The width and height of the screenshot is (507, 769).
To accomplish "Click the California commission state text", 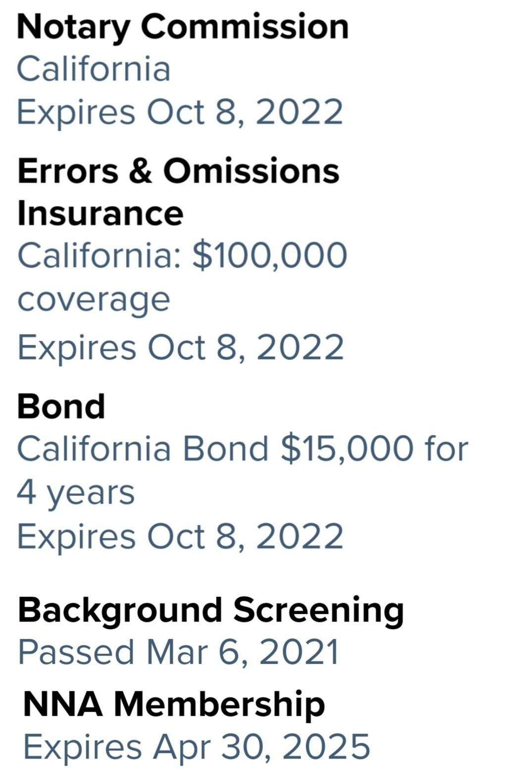I will pos(94,68).
